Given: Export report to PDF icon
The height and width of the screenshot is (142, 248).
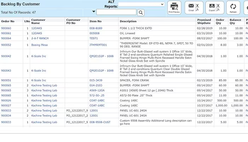Looking at the screenshot, I should [x=218, y=10].
